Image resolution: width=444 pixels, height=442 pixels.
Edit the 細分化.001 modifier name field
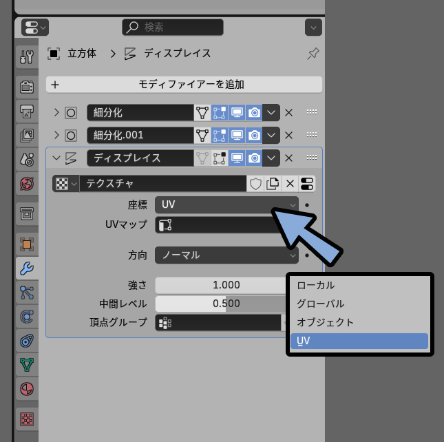click(140, 135)
